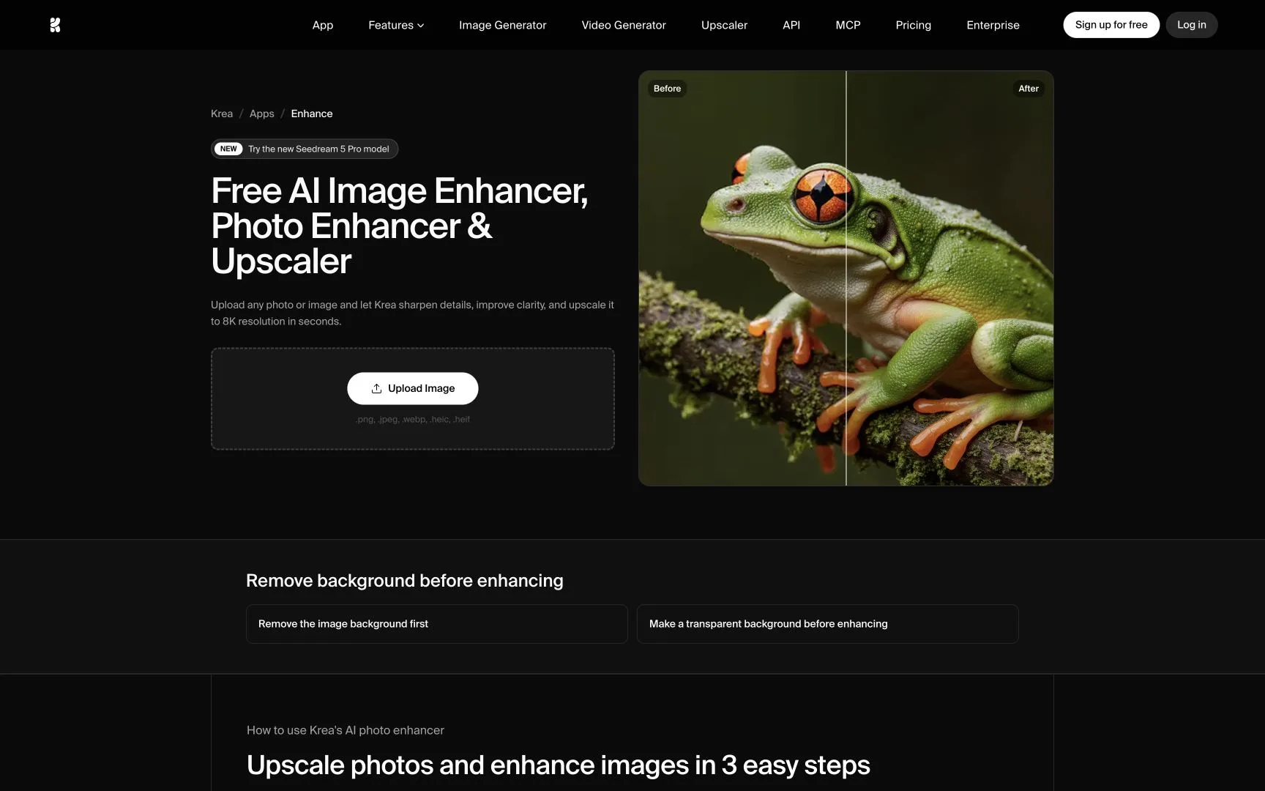Click the before/after comparison divider
This screenshot has height=791, width=1265.
coord(846,278)
